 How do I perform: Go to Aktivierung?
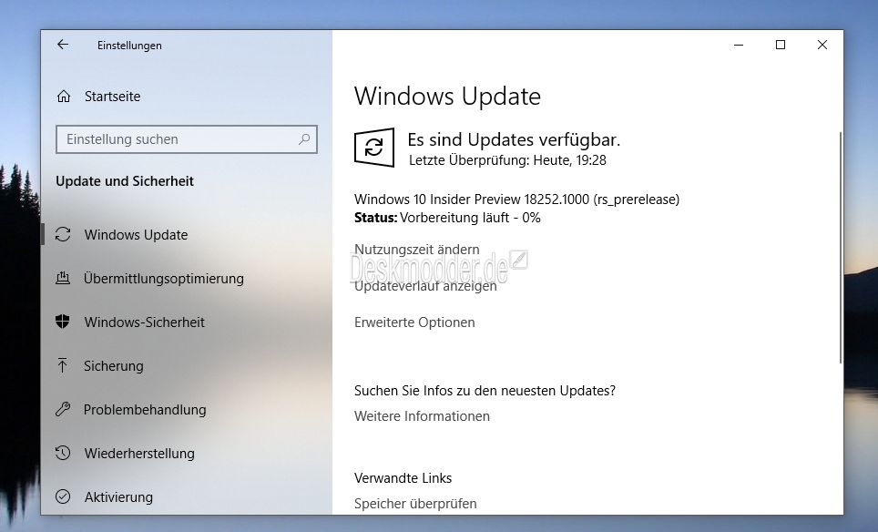[x=118, y=496]
